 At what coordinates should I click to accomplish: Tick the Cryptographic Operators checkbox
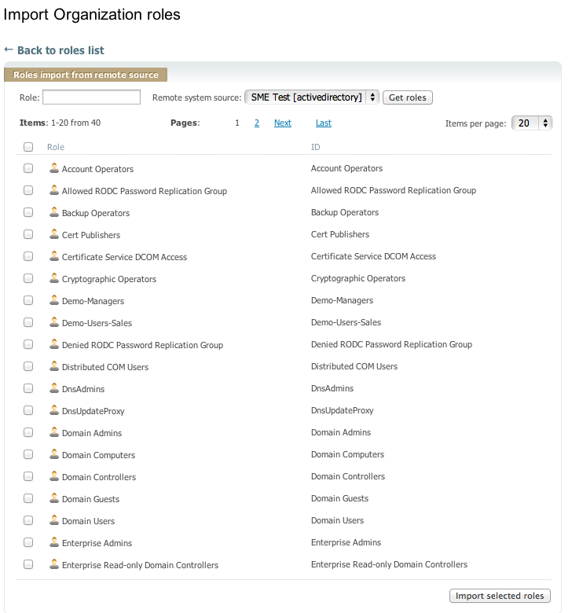28,279
